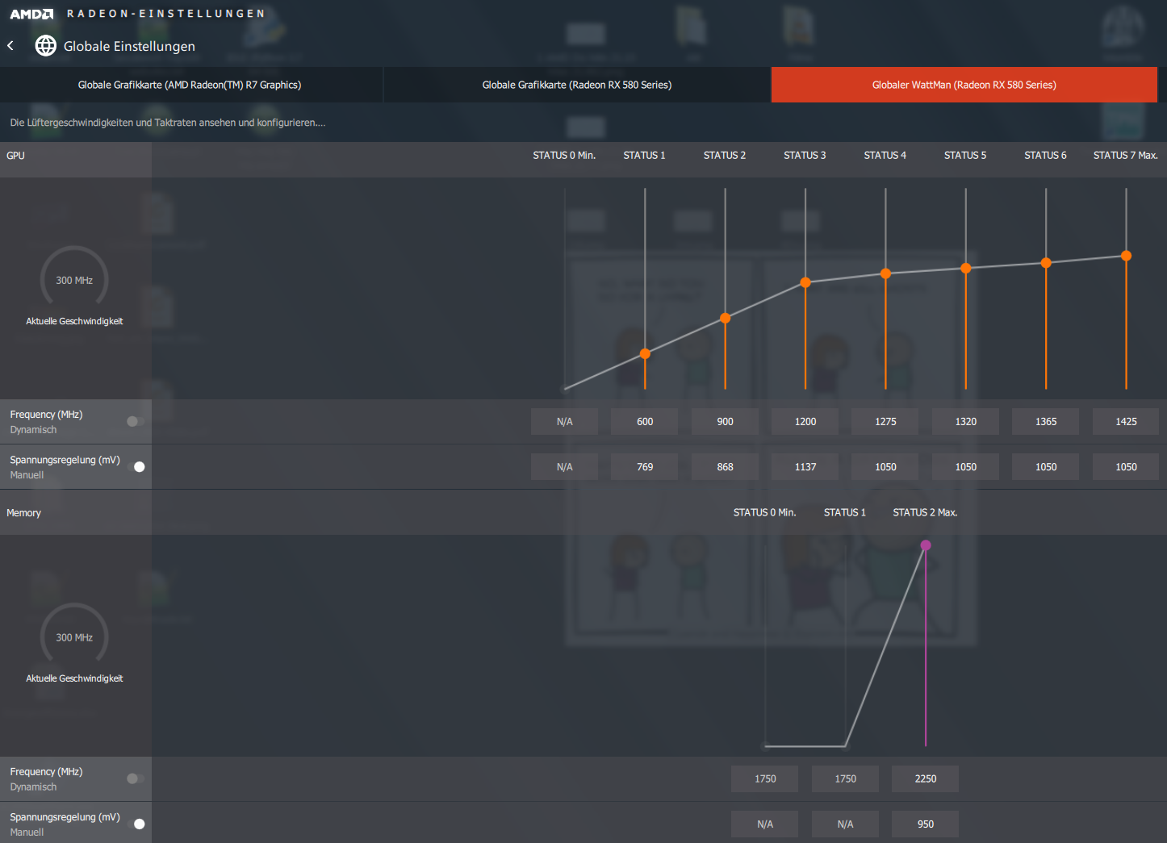Toggle Memory Spannungsregelung manual switch
Viewport: 1167px width, 843px height.
click(136, 824)
